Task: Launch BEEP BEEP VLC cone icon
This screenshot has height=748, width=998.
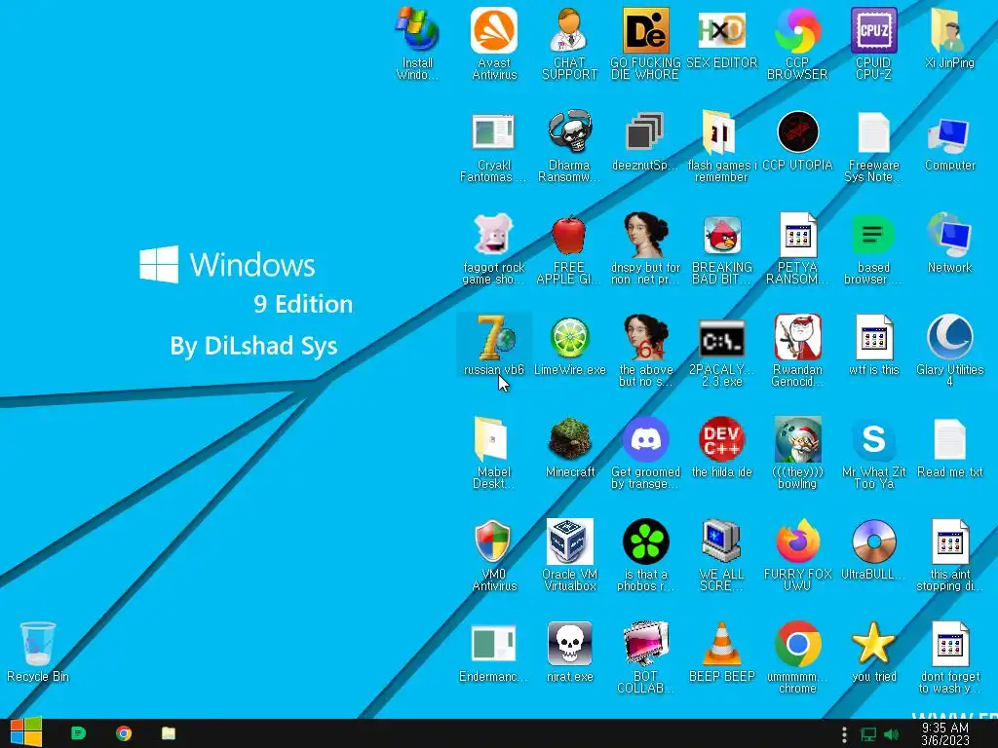Action: [x=722, y=653]
